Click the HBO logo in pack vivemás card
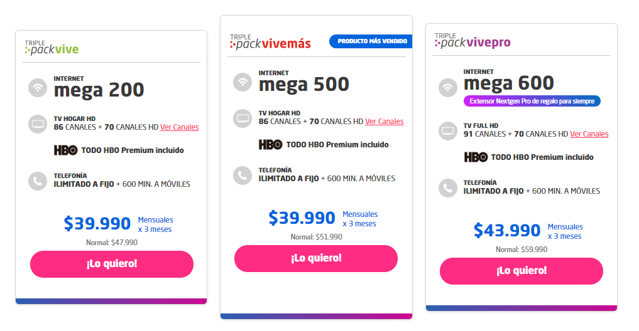Viewport: 639px width, 331px height. point(270,144)
